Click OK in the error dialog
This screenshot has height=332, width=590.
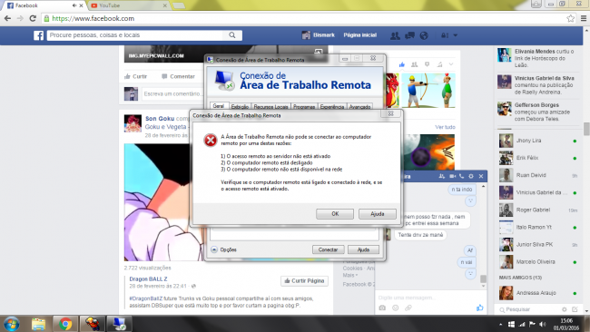(335, 213)
